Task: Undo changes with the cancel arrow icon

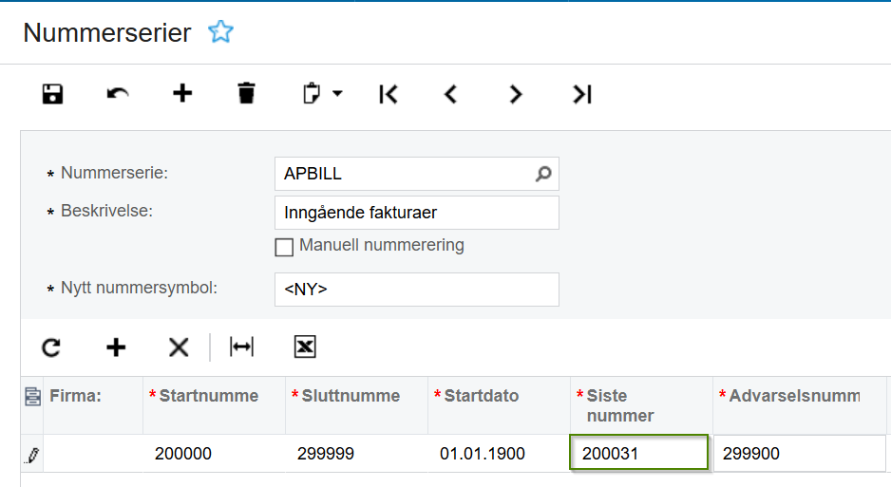Action: [118, 94]
